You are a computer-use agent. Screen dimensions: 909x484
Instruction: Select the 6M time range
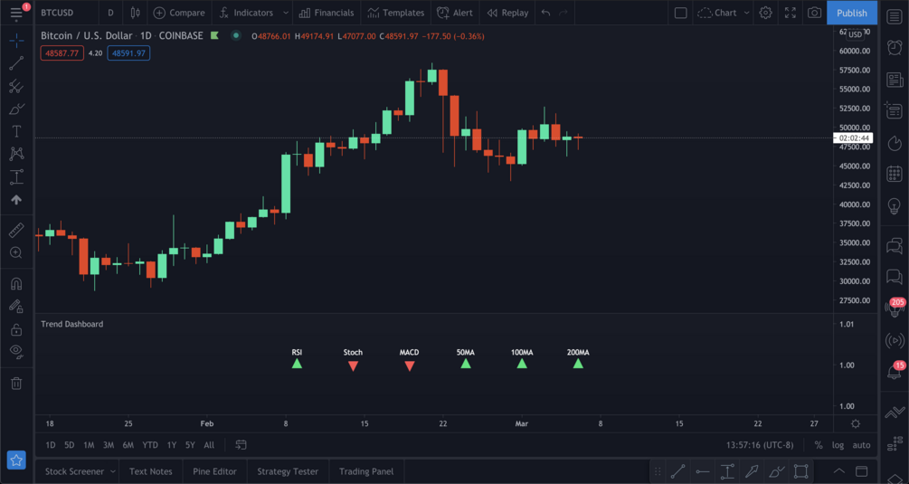click(128, 445)
